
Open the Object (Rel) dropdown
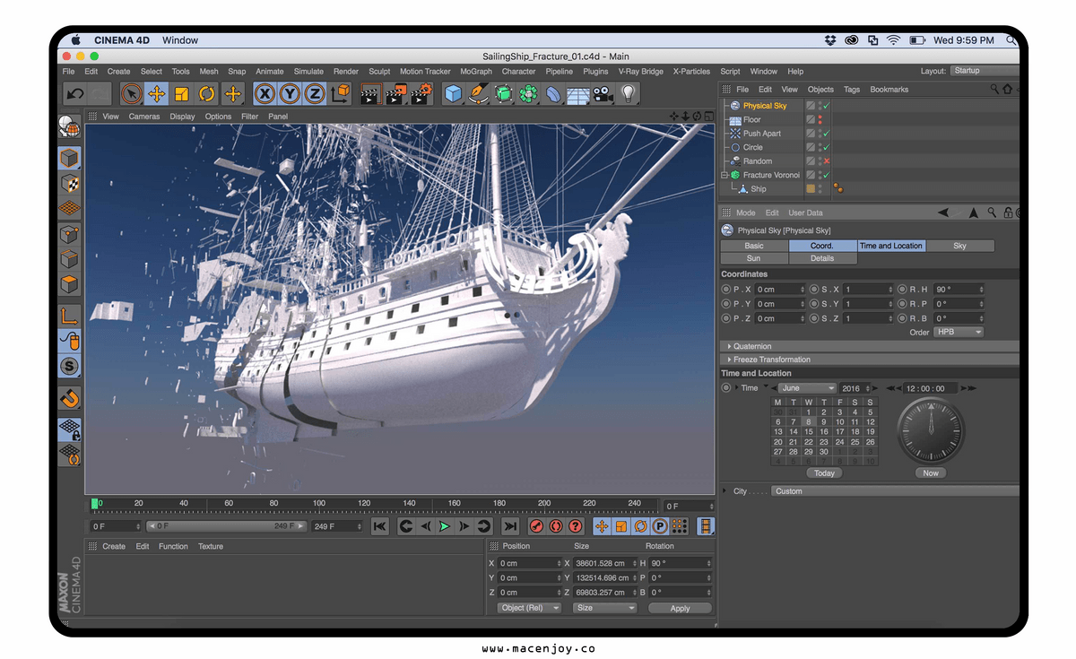point(529,608)
